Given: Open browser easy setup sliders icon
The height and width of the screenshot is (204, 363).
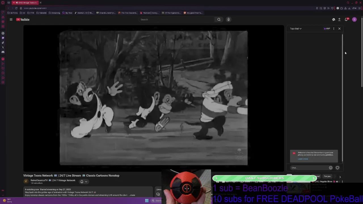Looking at the screenshot, I should tap(360, 8).
